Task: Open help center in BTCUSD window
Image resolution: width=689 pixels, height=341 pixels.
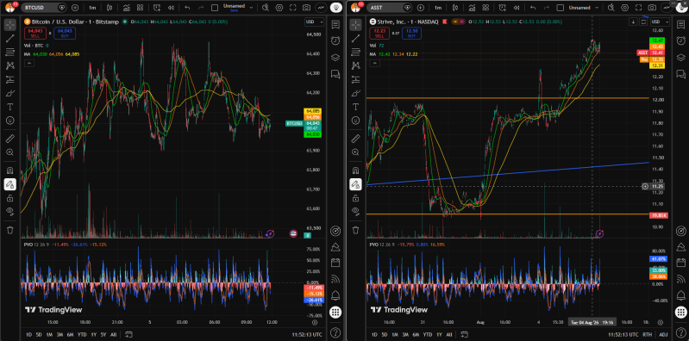Action: tap(335, 332)
